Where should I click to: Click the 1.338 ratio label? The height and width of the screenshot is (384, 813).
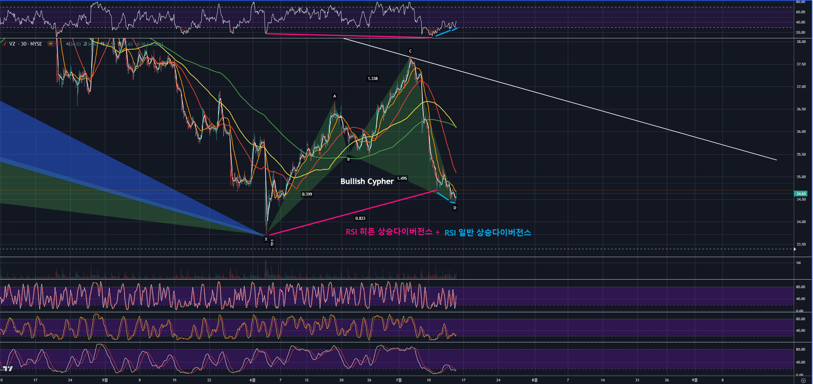point(372,79)
